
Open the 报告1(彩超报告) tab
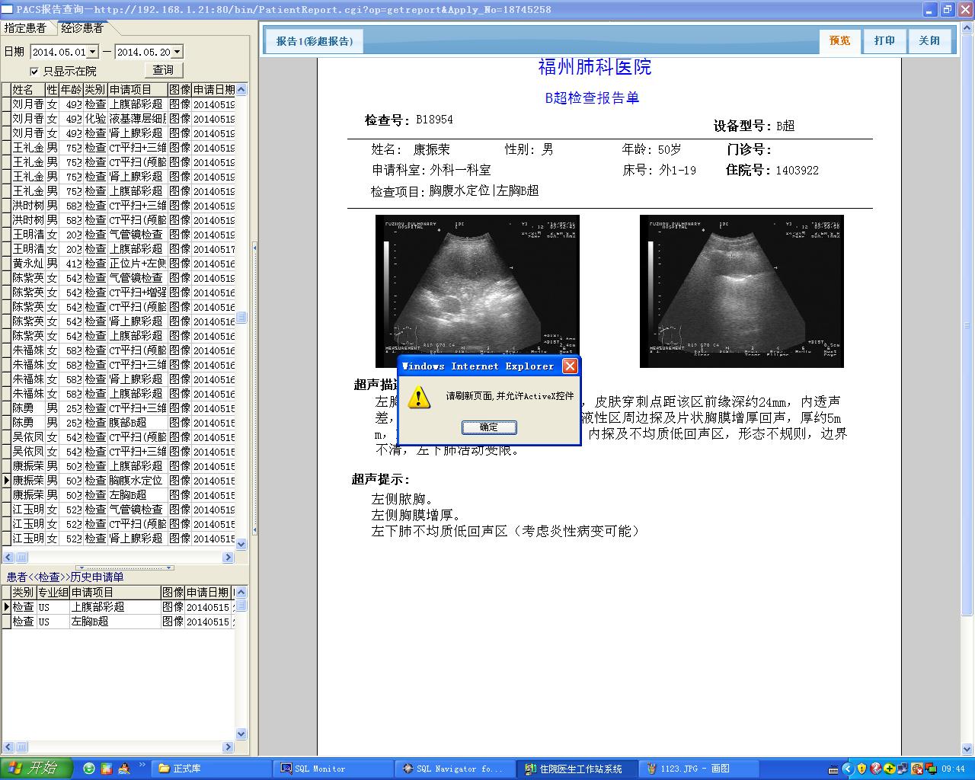click(315, 41)
